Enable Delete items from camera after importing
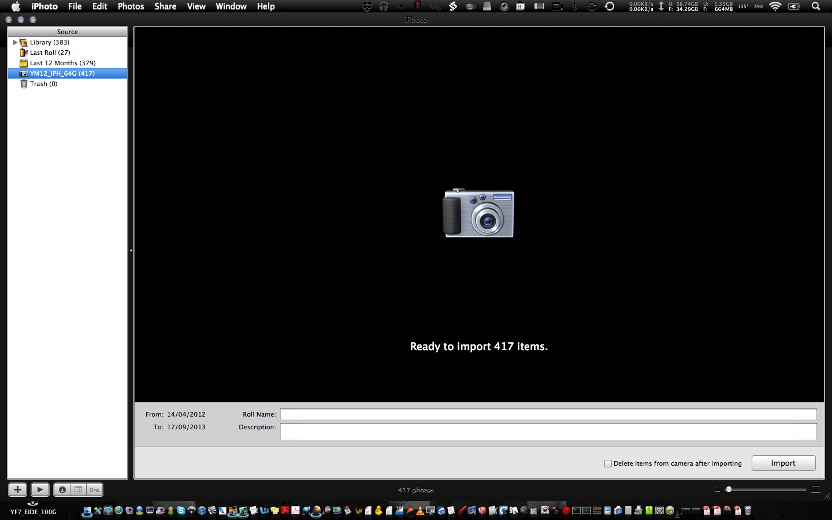Screen dimensions: 832x520 [608, 463]
